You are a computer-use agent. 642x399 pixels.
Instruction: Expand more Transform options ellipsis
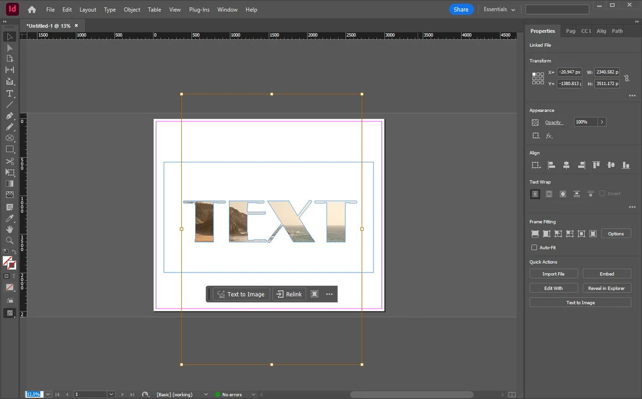click(x=632, y=95)
